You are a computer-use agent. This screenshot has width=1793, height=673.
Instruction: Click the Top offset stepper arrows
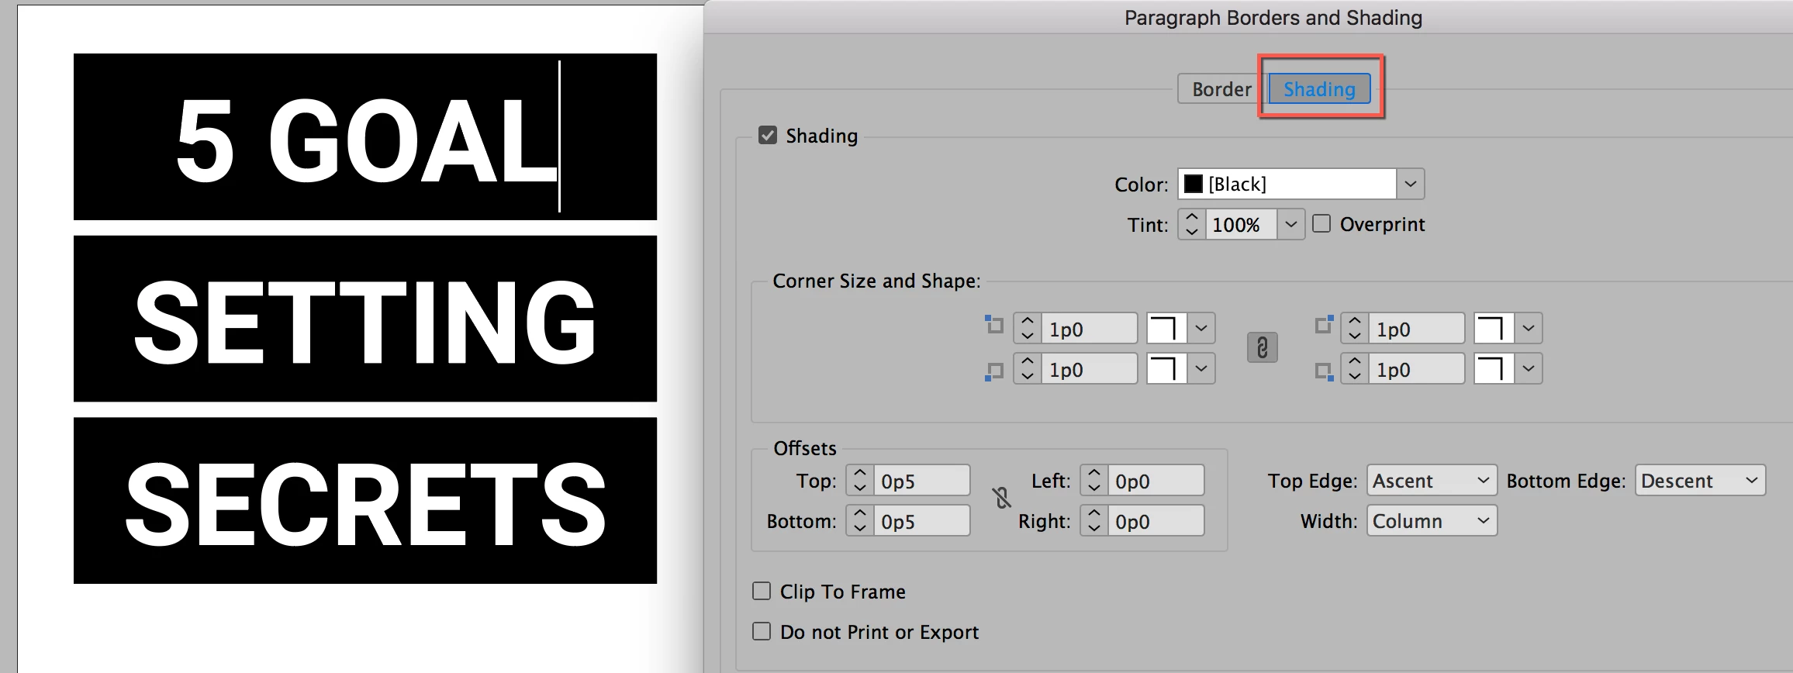[859, 480]
